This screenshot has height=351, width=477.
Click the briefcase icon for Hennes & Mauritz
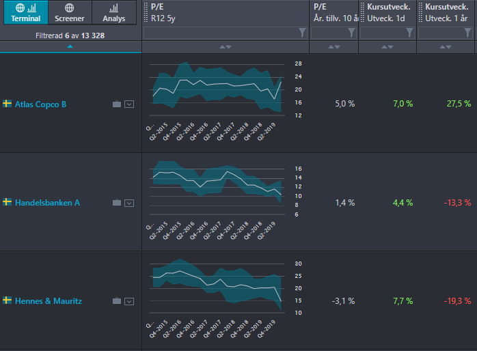click(117, 301)
